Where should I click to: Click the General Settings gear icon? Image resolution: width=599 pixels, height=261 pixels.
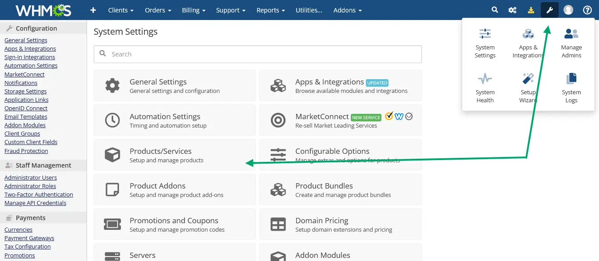[112, 85]
